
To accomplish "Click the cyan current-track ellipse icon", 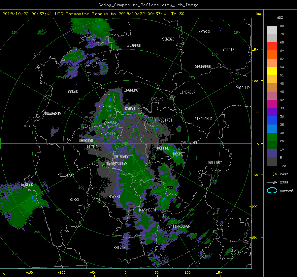I will [x=272, y=190].
